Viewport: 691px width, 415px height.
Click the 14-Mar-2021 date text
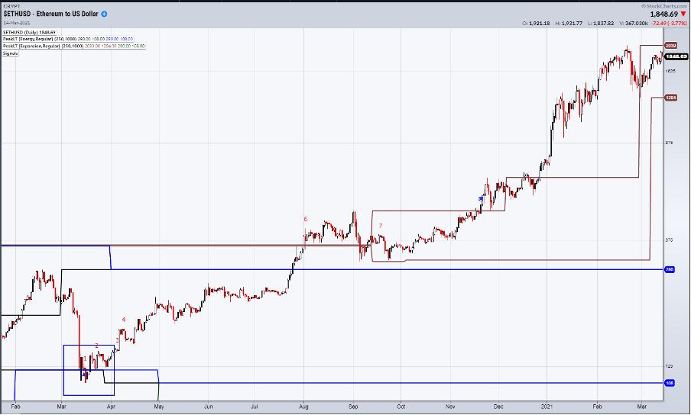tap(17, 22)
